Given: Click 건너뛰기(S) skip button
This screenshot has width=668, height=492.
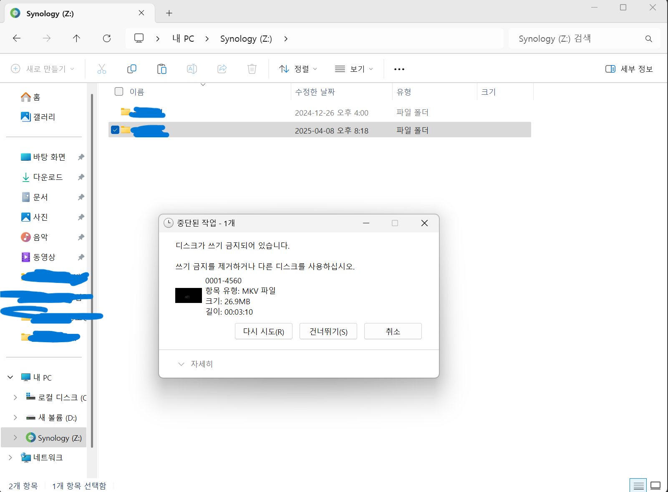Looking at the screenshot, I should [x=328, y=331].
